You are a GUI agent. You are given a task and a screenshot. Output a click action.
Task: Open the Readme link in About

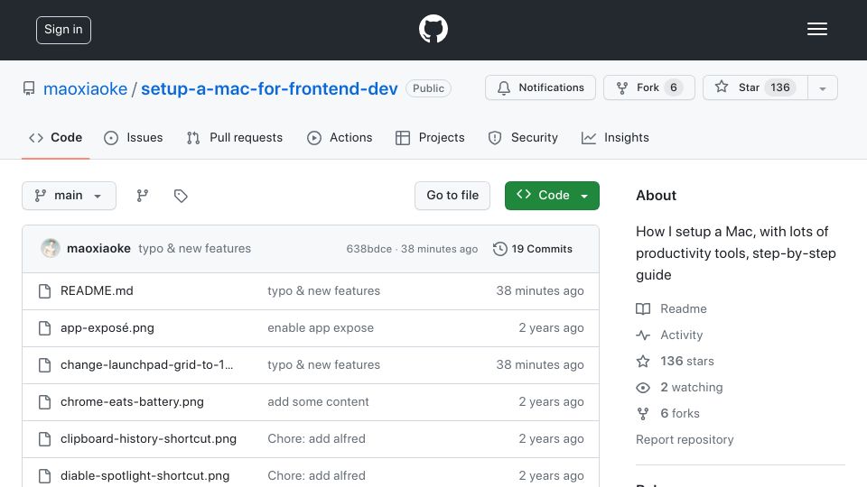tap(684, 308)
